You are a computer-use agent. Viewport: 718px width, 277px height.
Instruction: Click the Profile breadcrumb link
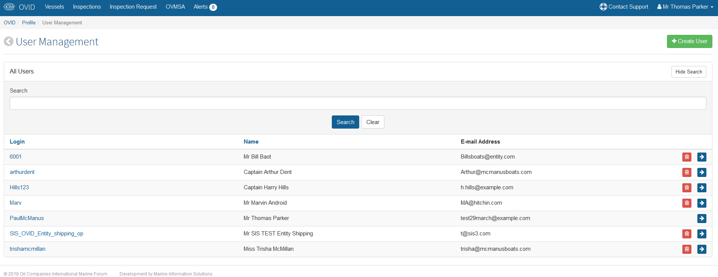[x=28, y=22]
